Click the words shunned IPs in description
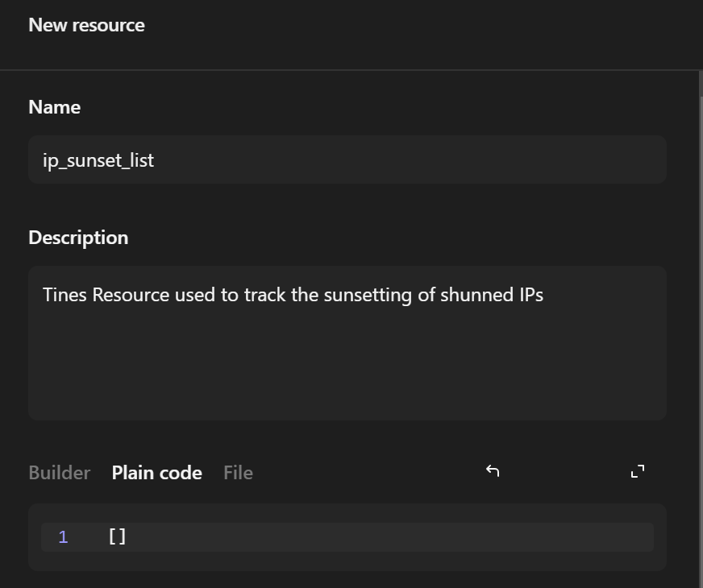Image resolution: width=703 pixels, height=588 pixels. tap(492, 295)
